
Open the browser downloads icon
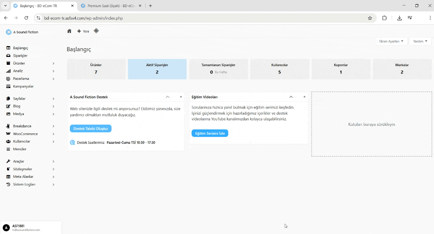(x=399, y=18)
